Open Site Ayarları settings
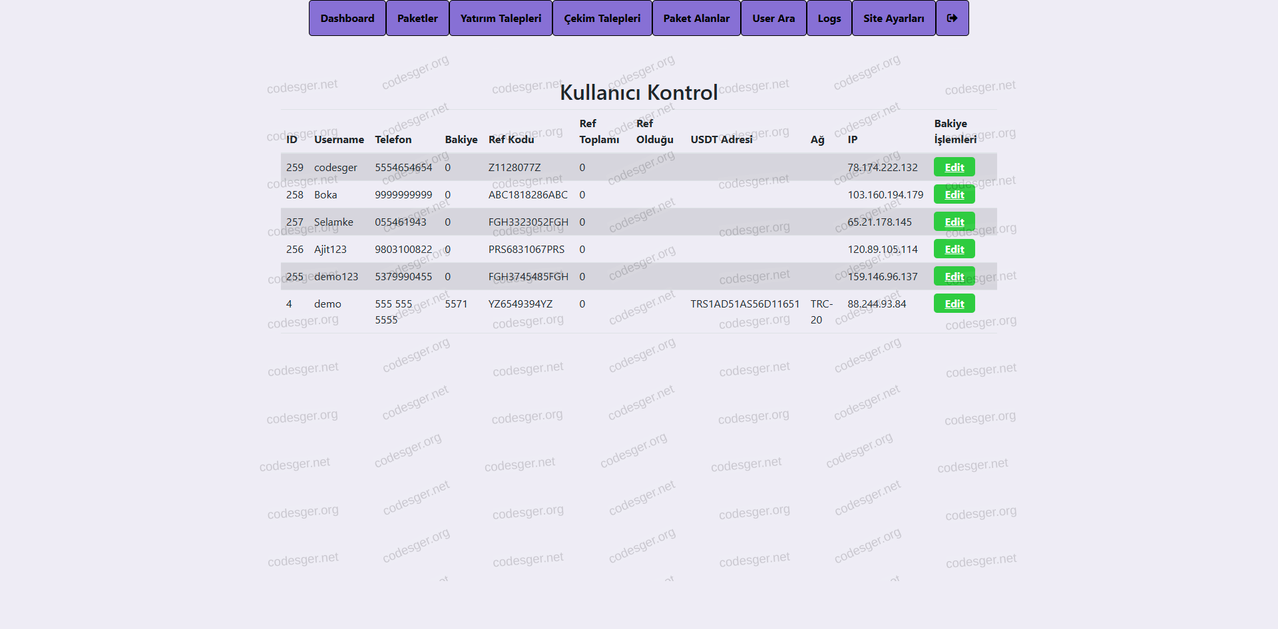The image size is (1278, 629). (x=893, y=18)
